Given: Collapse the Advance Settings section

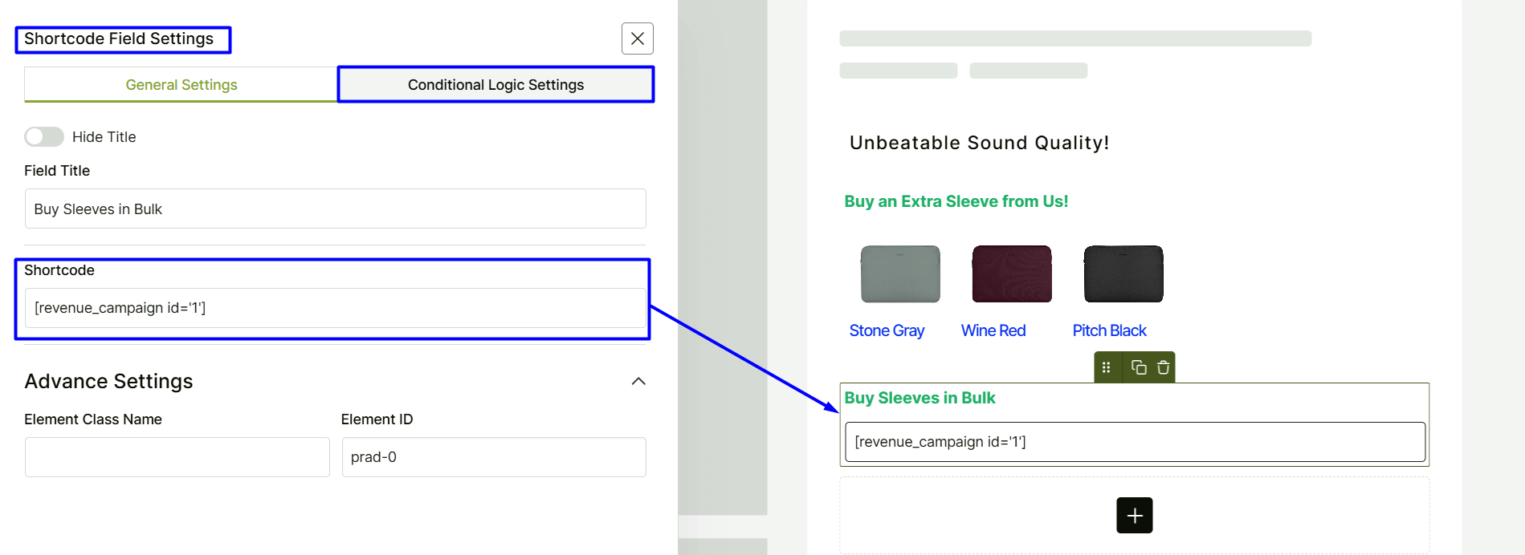Looking at the screenshot, I should tap(638, 381).
